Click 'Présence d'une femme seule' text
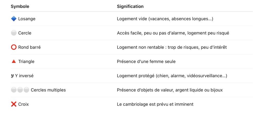The width and height of the screenshot is (261, 113). [x=146, y=61]
